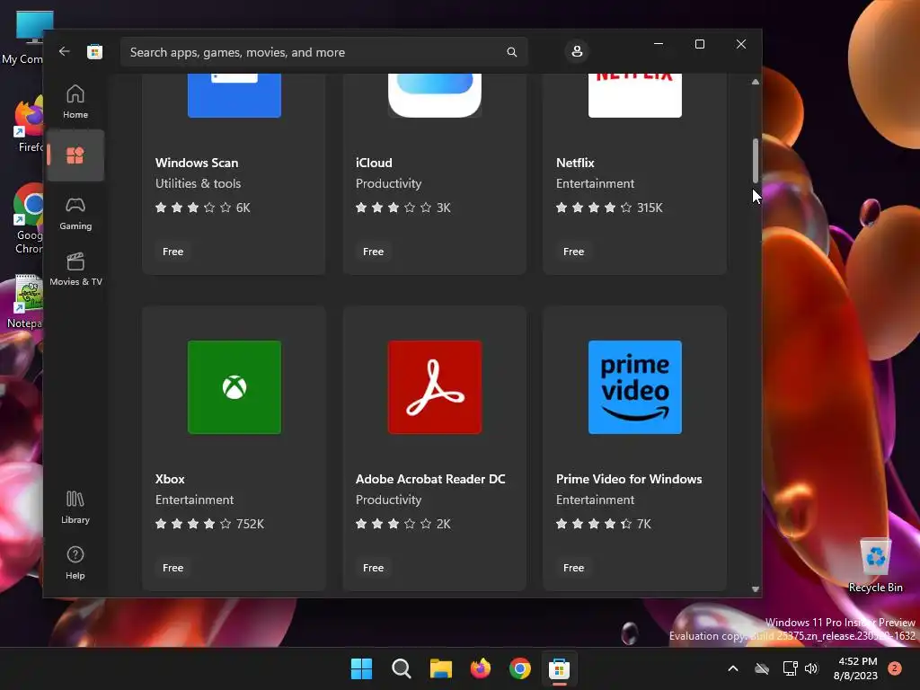Click Free button on Windows Scan card
Viewport: 920px width, 690px height.
172,252
